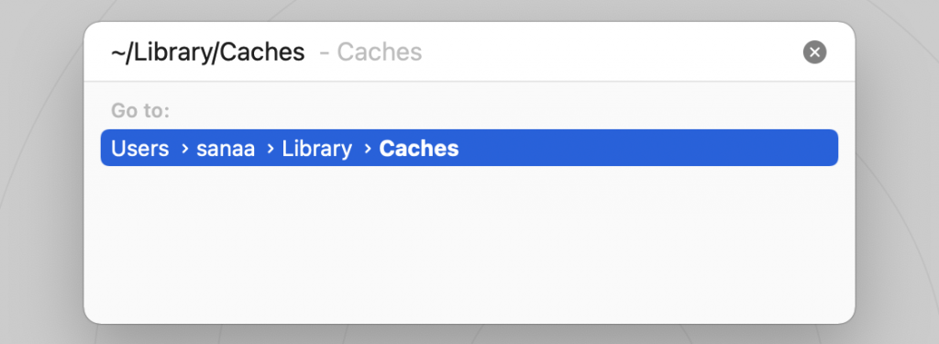
Task: Accept the greyed "– Caches" autocomplete suggestion
Action: (370, 52)
